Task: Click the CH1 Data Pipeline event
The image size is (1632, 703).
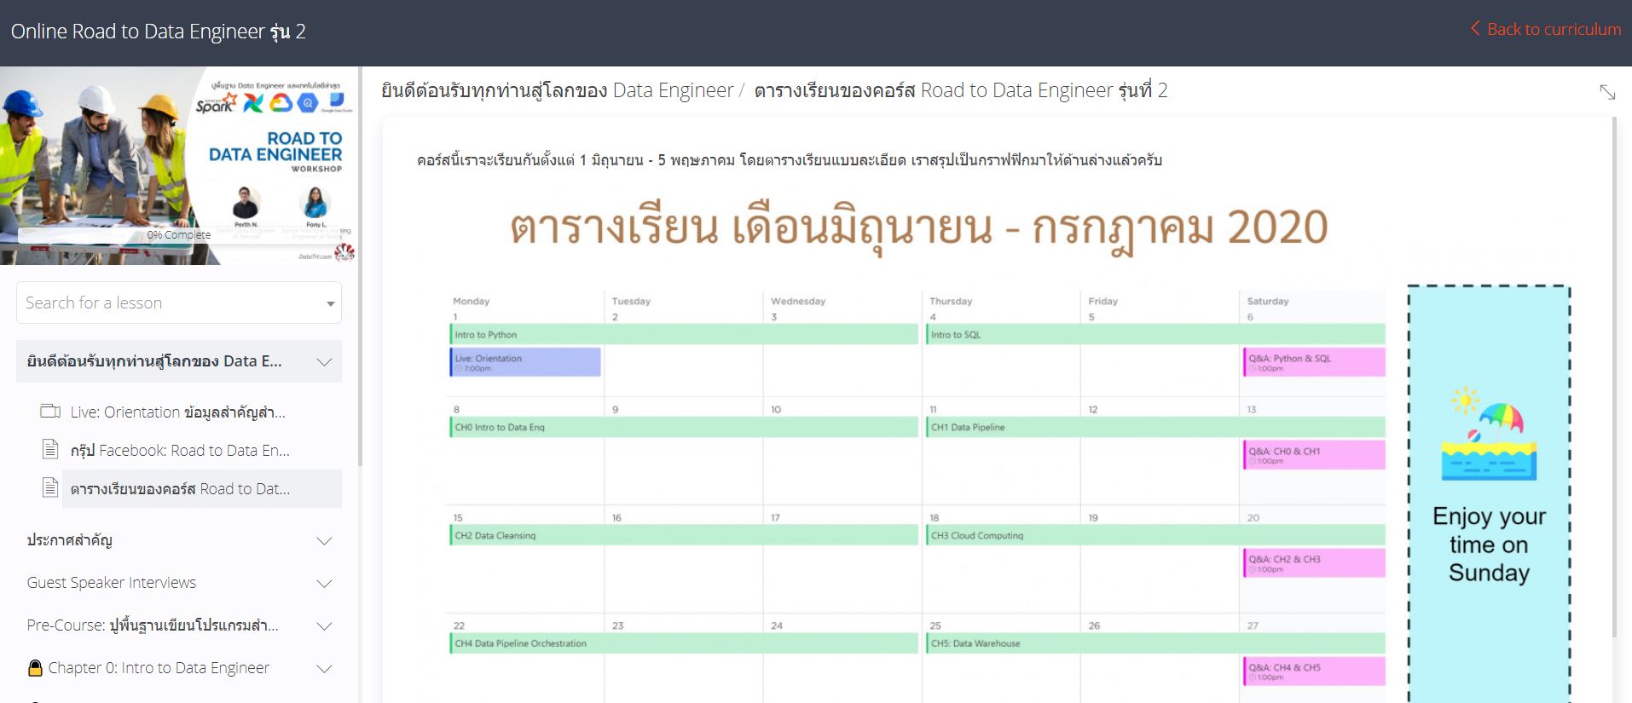Action: (x=1155, y=428)
